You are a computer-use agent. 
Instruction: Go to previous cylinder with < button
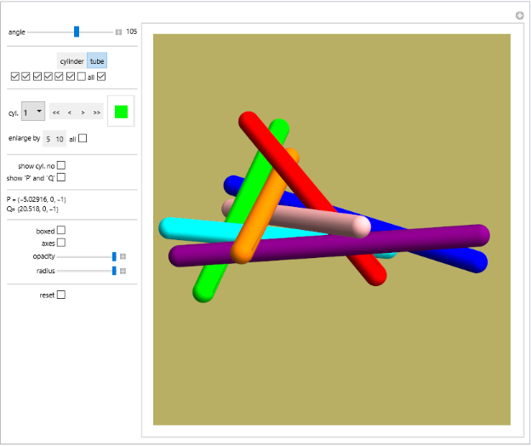pyautogui.click(x=70, y=112)
